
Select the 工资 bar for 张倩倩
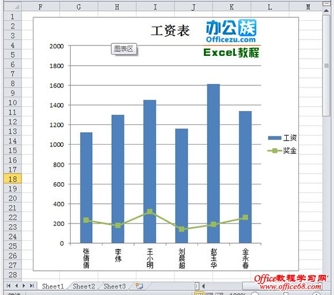86,188
